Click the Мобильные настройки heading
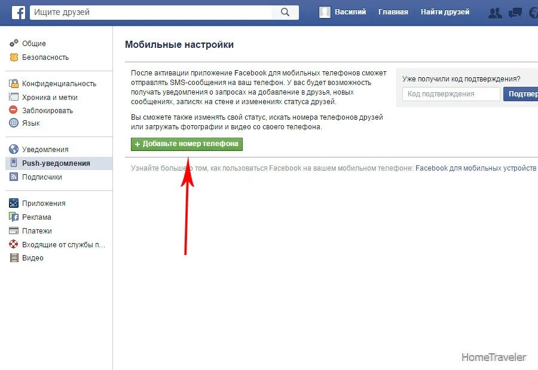 (x=179, y=45)
